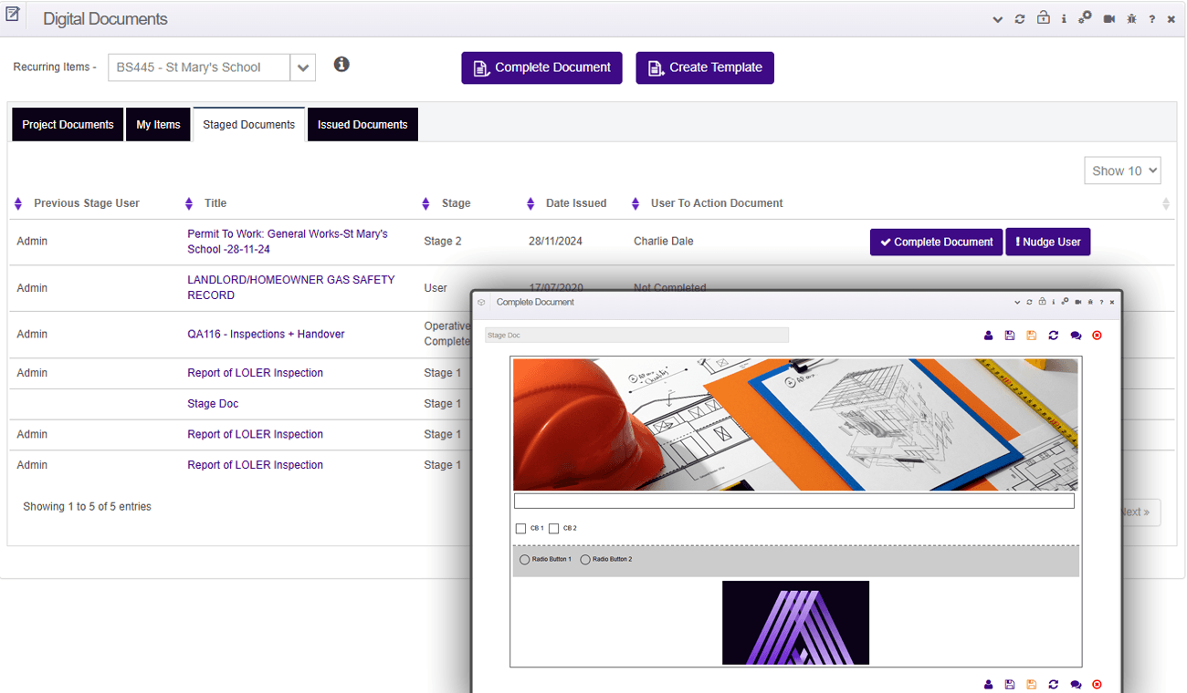Expand the Show 10 entries dropdown
The image size is (1187, 693).
click(1122, 171)
